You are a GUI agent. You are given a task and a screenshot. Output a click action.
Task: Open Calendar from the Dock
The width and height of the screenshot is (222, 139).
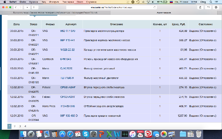tap(78, 134)
